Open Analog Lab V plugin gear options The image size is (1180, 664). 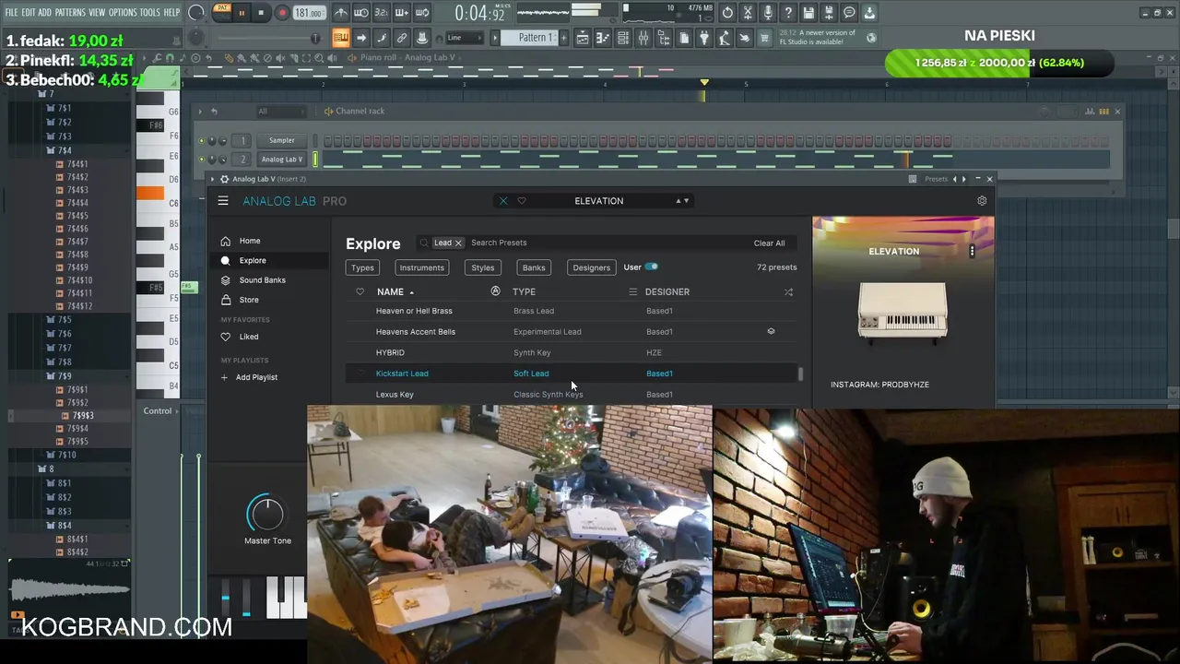pos(224,179)
